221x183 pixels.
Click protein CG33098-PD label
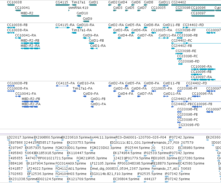click(x=189, y=125)
